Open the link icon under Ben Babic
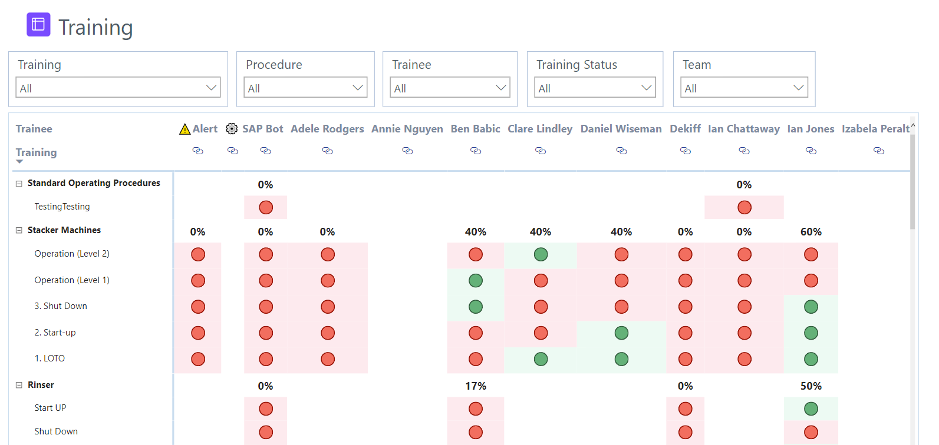The width and height of the screenshot is (939, 445). tap(476, 151)
